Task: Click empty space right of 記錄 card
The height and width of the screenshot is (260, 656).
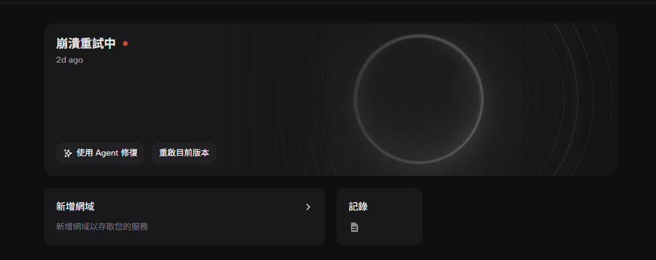Action: [x=519, y=216]
